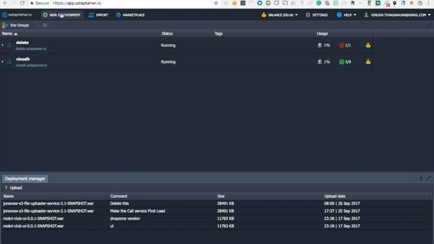Open the Balance dropdown menu
Viewport: 434px width, 244px height.
(x=280, y=15)
